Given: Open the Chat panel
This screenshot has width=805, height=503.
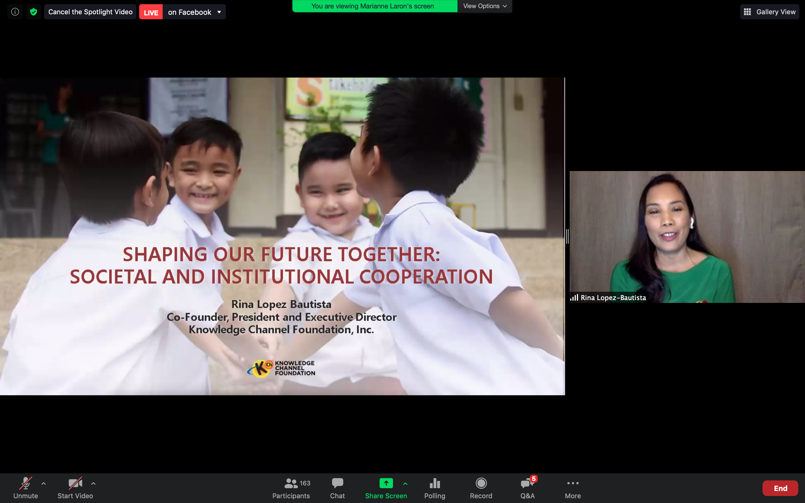Looking at the screenshot, I should pyautogui.click(x=337, y=488).
